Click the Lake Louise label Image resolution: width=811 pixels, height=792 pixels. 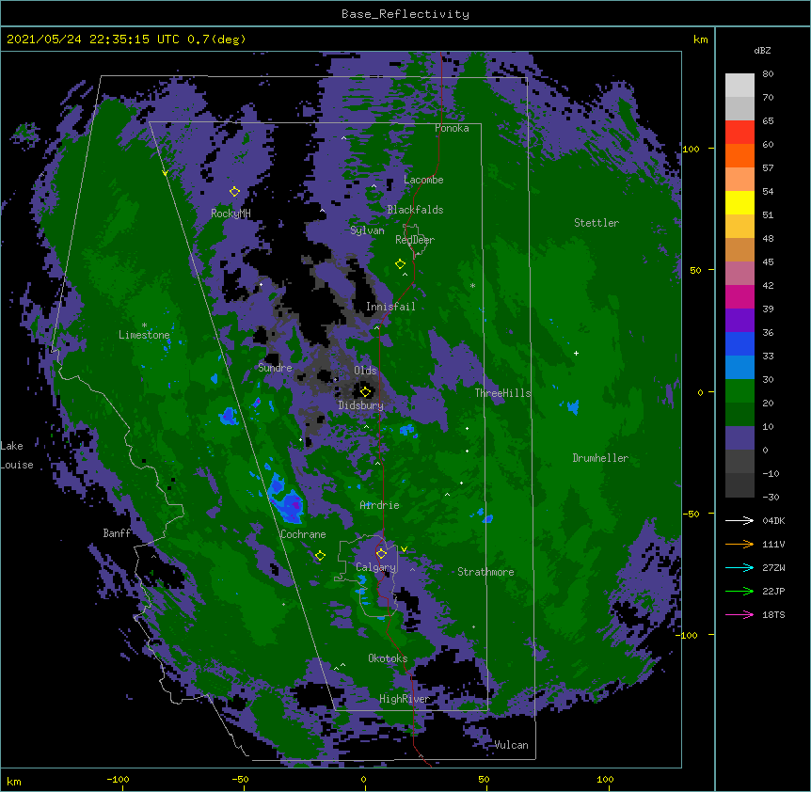(17, 455)
